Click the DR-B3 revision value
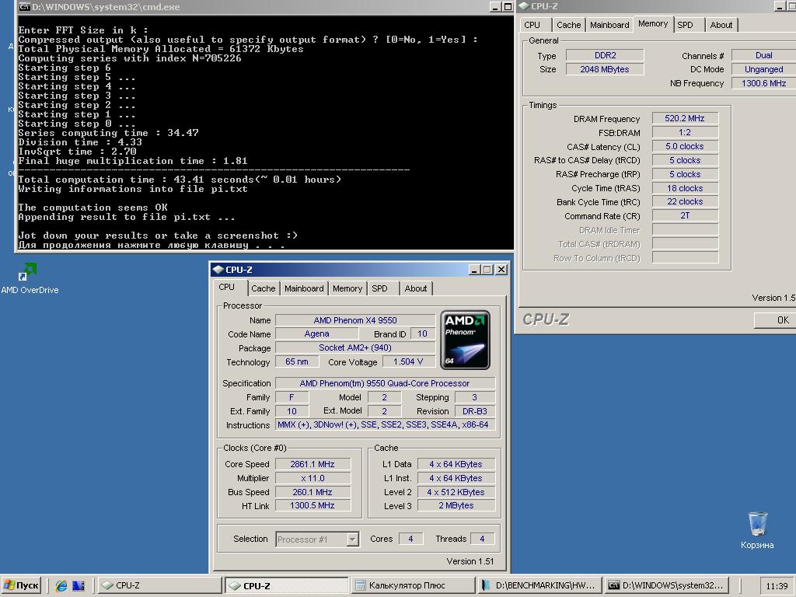796x597 pixels. (475, 411)
